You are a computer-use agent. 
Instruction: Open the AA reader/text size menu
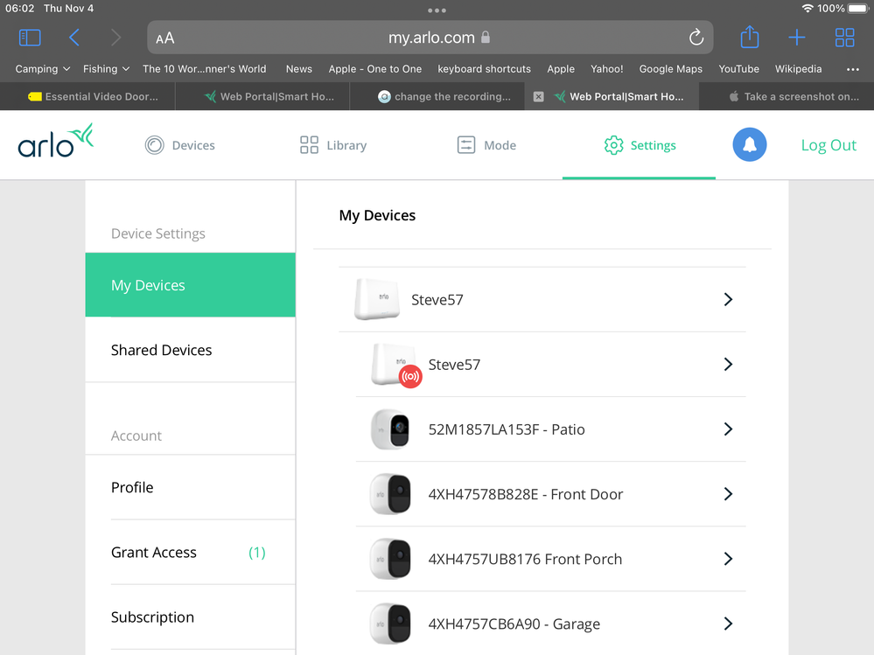click(165, 38)
